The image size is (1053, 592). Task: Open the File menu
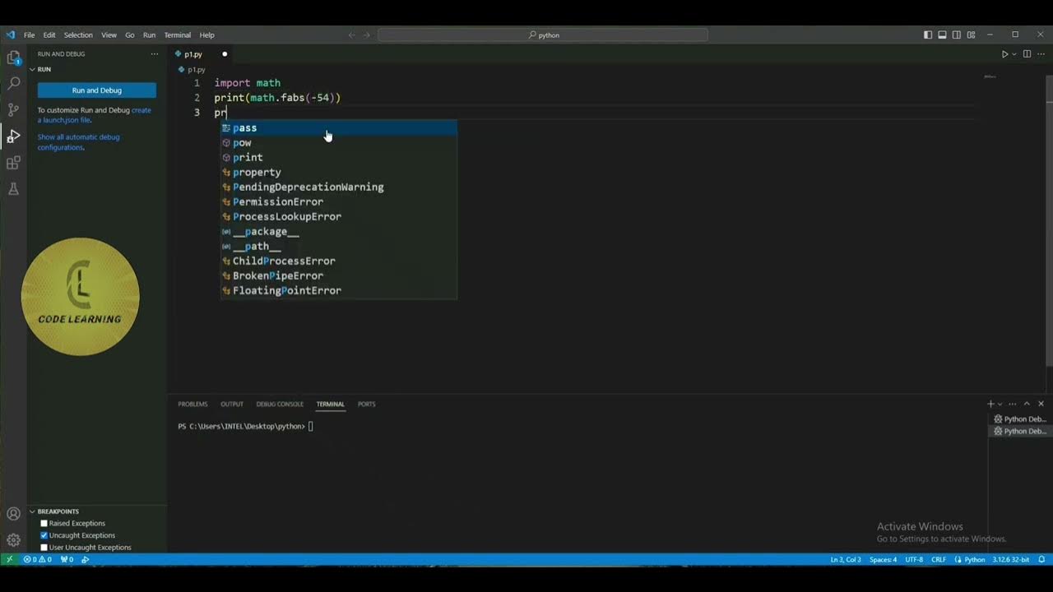pyautogui.click(x=30, y=35)
